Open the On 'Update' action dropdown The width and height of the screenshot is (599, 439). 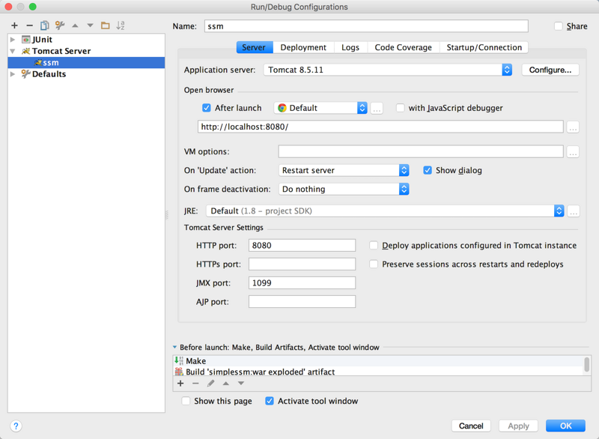[344, 170]
